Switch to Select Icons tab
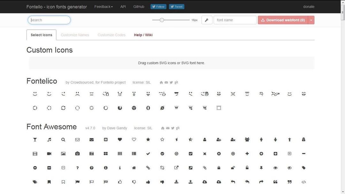 click(x=41, y=35)
